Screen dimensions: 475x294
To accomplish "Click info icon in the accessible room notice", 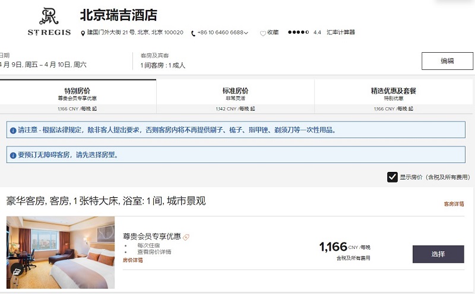I will tap(13, 155).
